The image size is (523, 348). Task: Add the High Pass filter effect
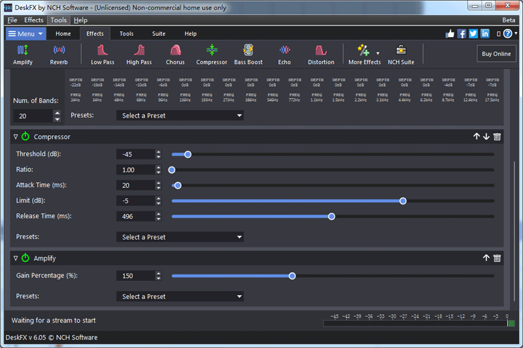point(139,55)
